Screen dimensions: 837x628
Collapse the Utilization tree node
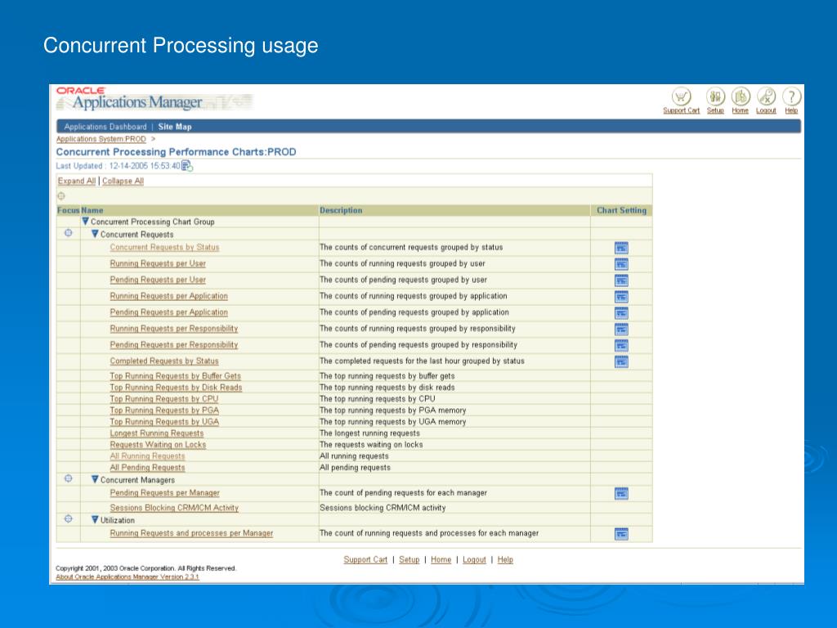[x=95, y=519]
